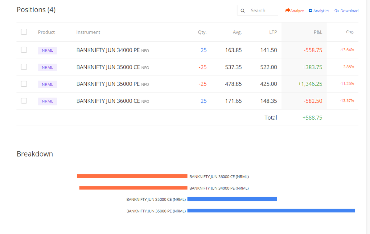Check the BANKNIFTY JUN 34000 PE row checkbox
This screenshot has height=234, width=370.
click(x=24, y=50)
